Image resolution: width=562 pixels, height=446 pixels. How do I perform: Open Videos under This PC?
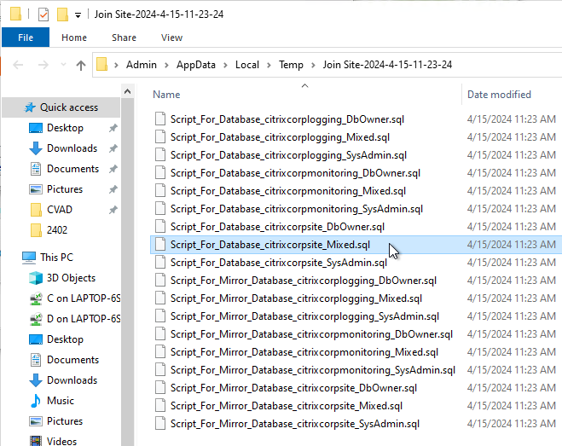61,441
